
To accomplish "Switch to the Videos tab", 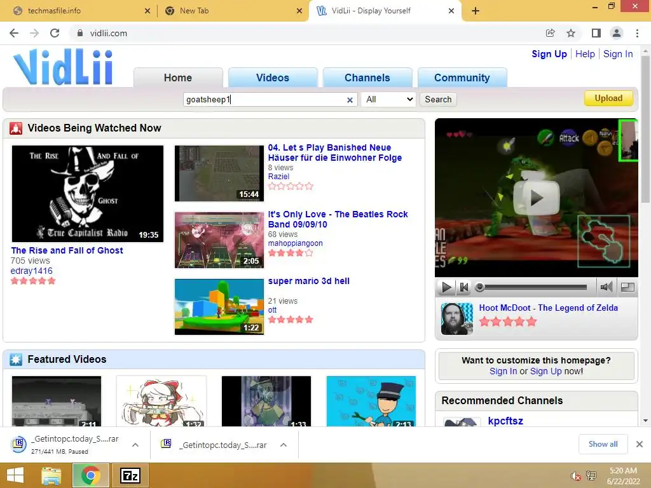I will [273, 78].
